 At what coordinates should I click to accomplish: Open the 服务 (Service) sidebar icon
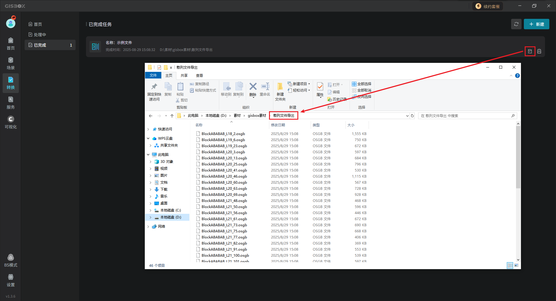point(11,103)
